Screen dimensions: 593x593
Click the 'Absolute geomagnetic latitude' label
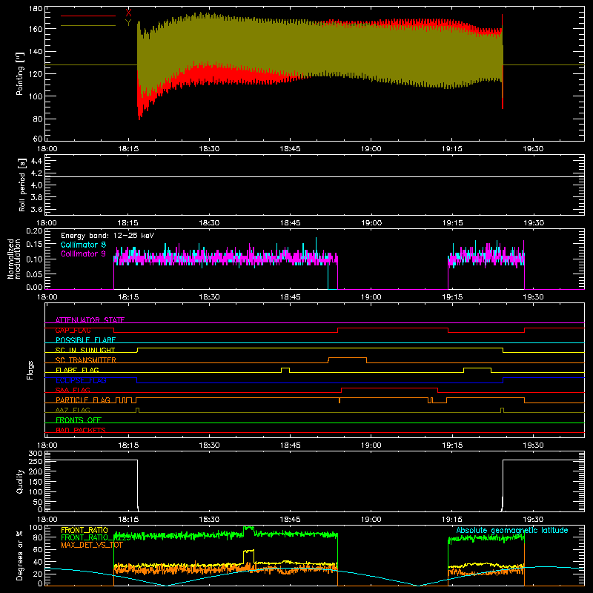(512, 530)
